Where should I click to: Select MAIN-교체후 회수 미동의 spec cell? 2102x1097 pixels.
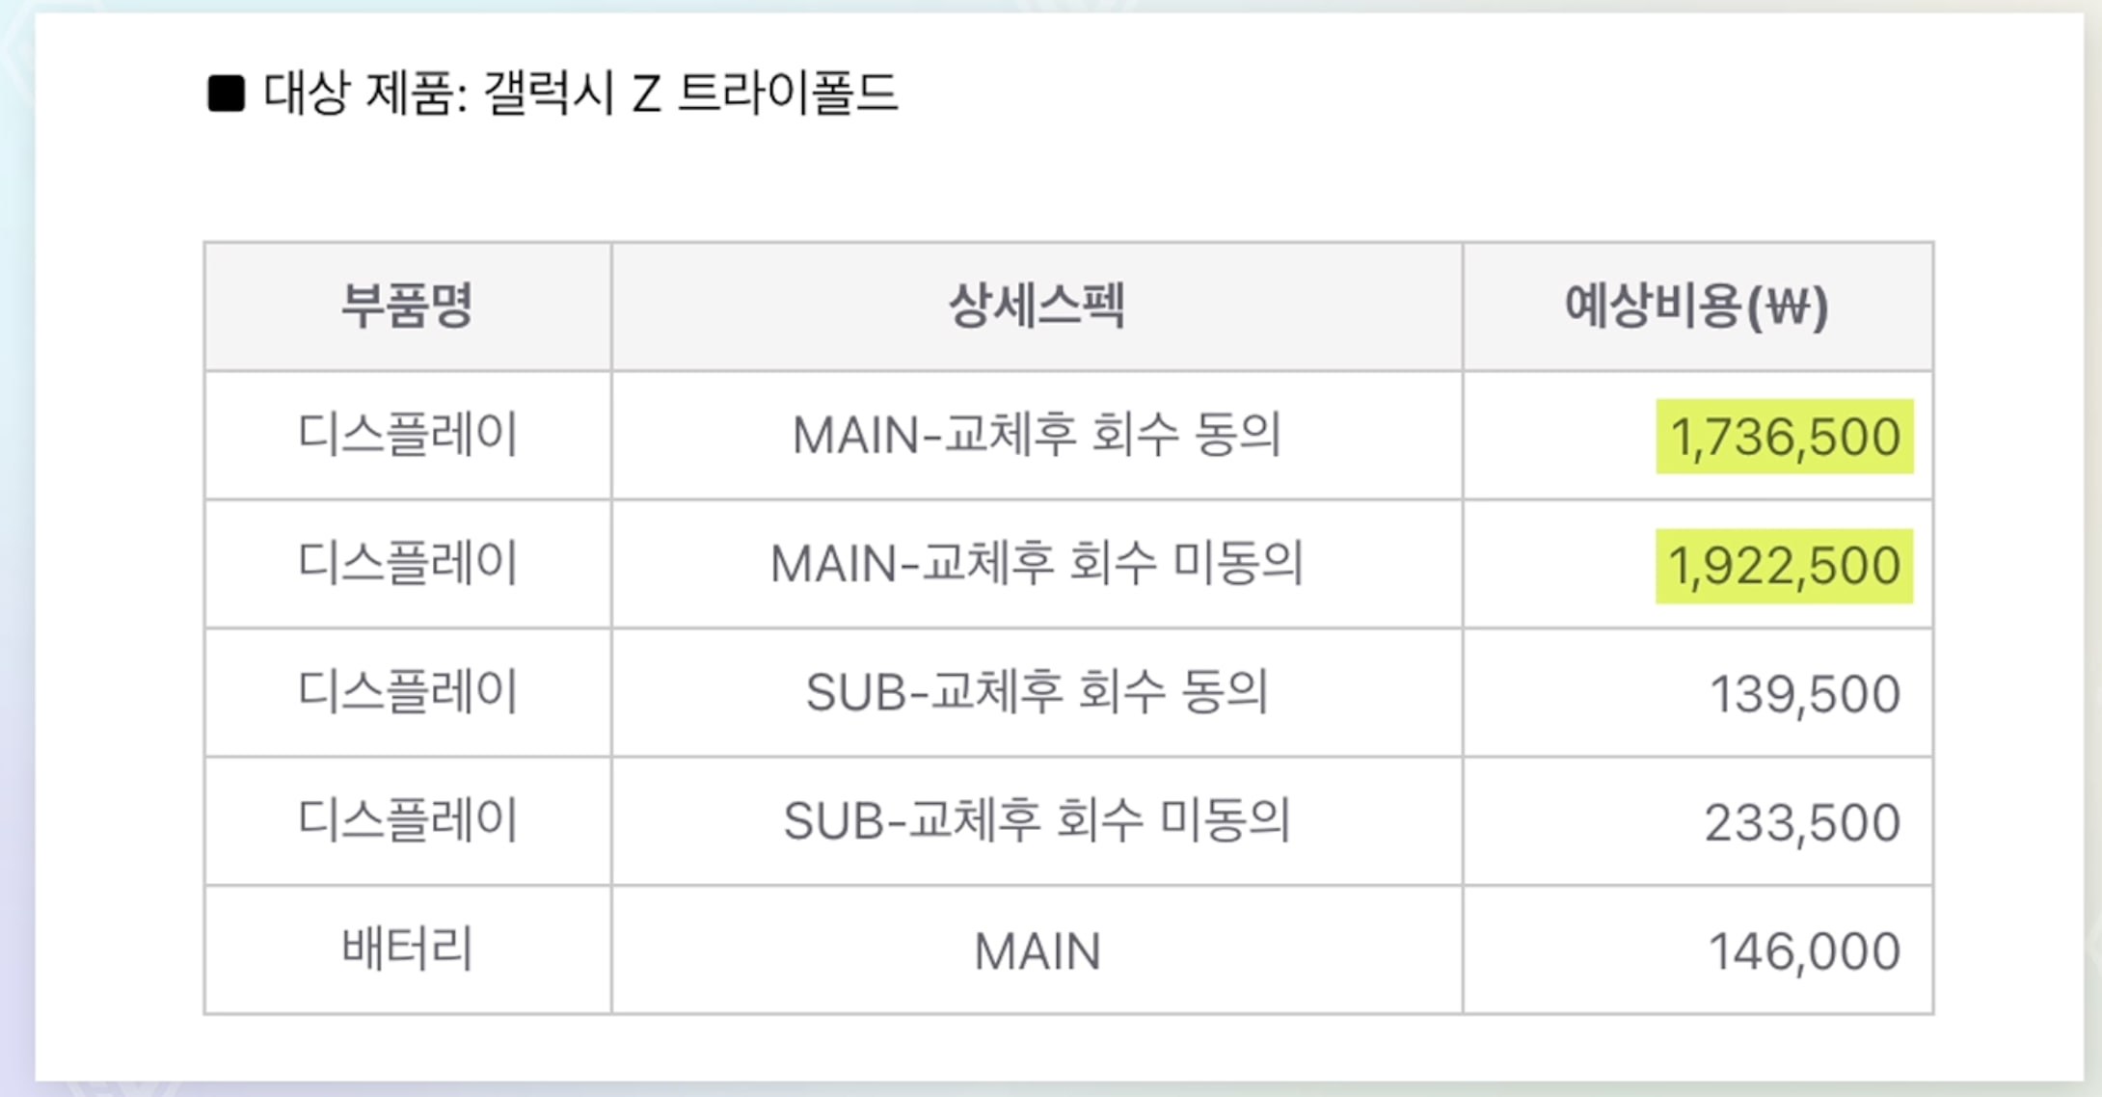click(1037, 564)
